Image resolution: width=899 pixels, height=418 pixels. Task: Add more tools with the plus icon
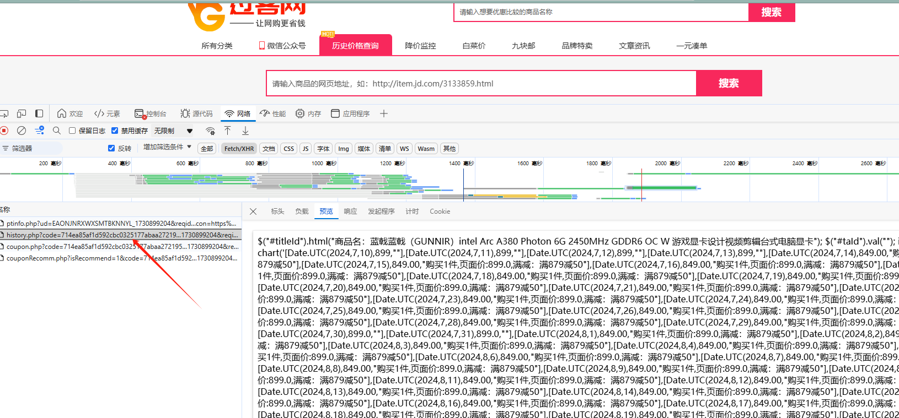(384, 113)
